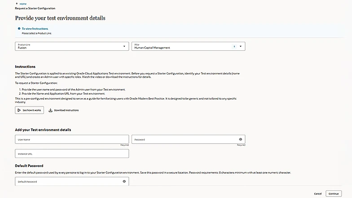Expand the Product Line dropdown arrow
Image resolution: width=352 pixels, height=198 pixels.
124,46
